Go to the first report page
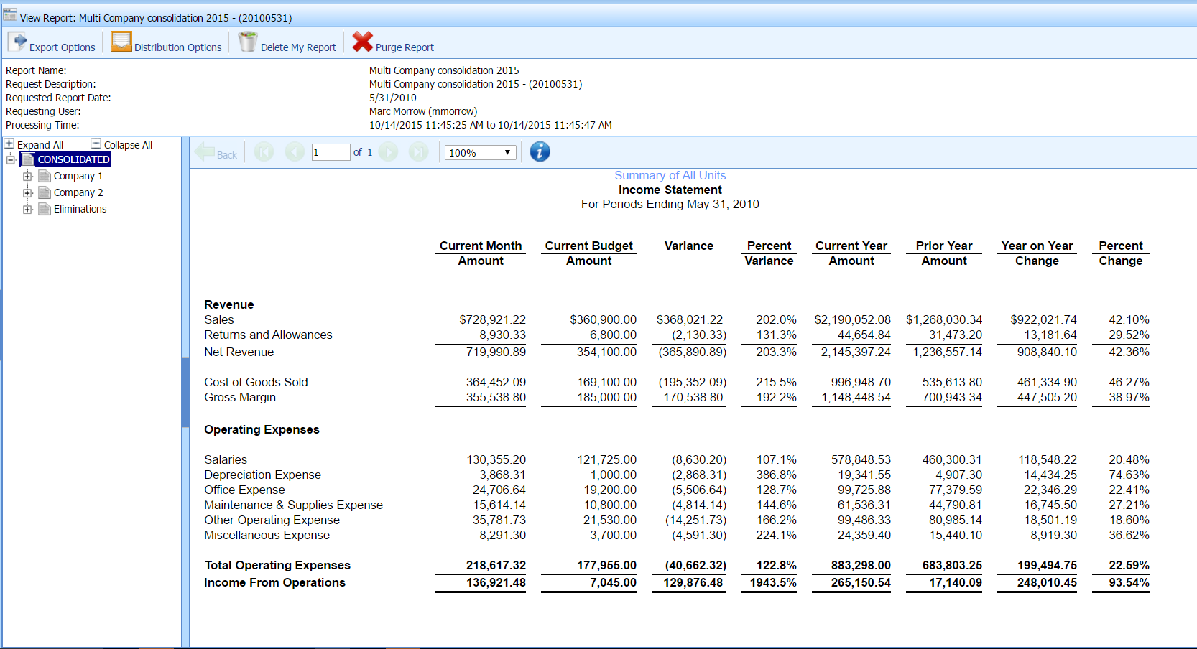This screenshot has height=649, width=1197. [264, 152]
